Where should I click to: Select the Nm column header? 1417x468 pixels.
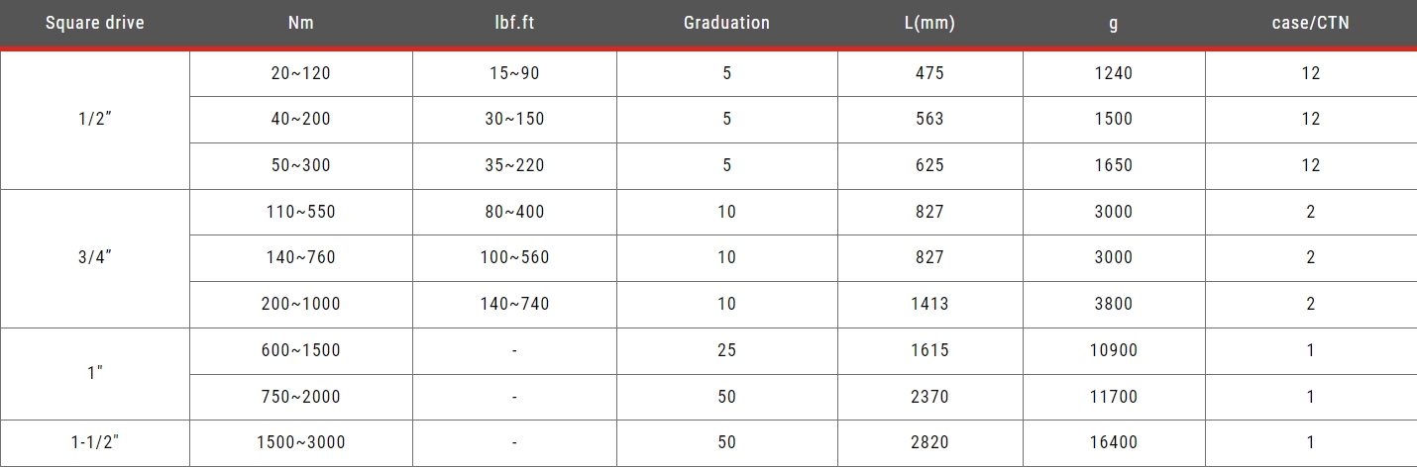300,23
